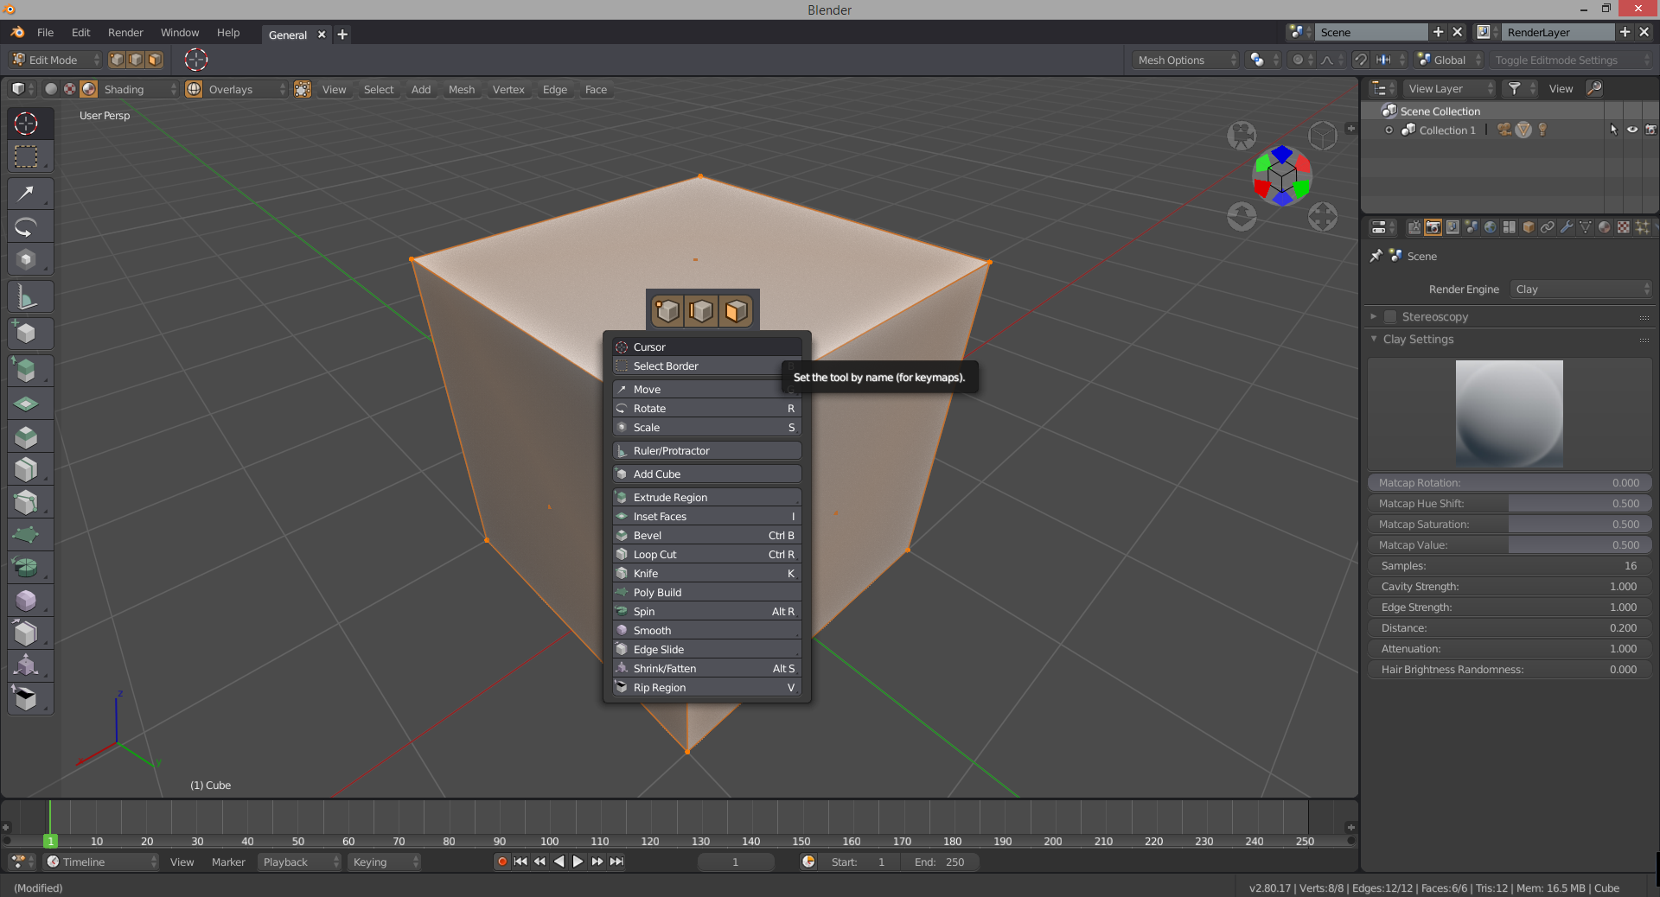
Task: Click the camera view gizmo button
Action: click(1242, 136)
